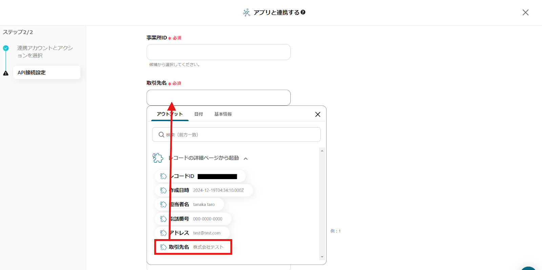The image size is (542, 270).
Task: Click the 検索（前方一致） search box
Action: click(x=236, y=135)
